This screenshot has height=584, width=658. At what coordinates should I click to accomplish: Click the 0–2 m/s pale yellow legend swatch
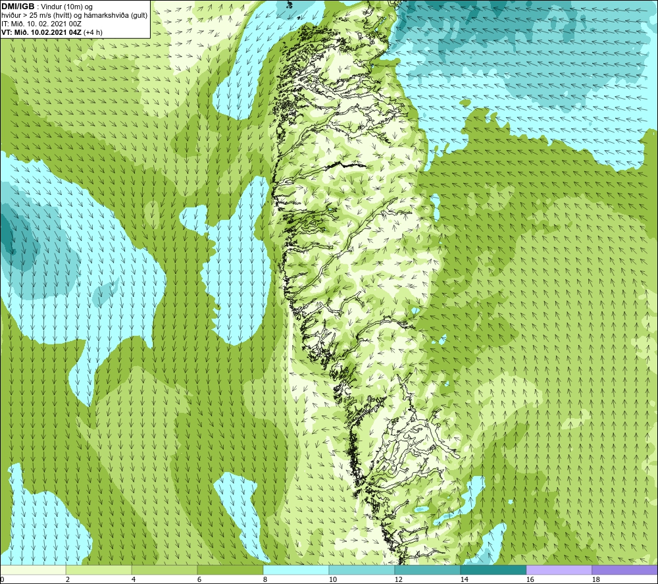click(33, 570)
